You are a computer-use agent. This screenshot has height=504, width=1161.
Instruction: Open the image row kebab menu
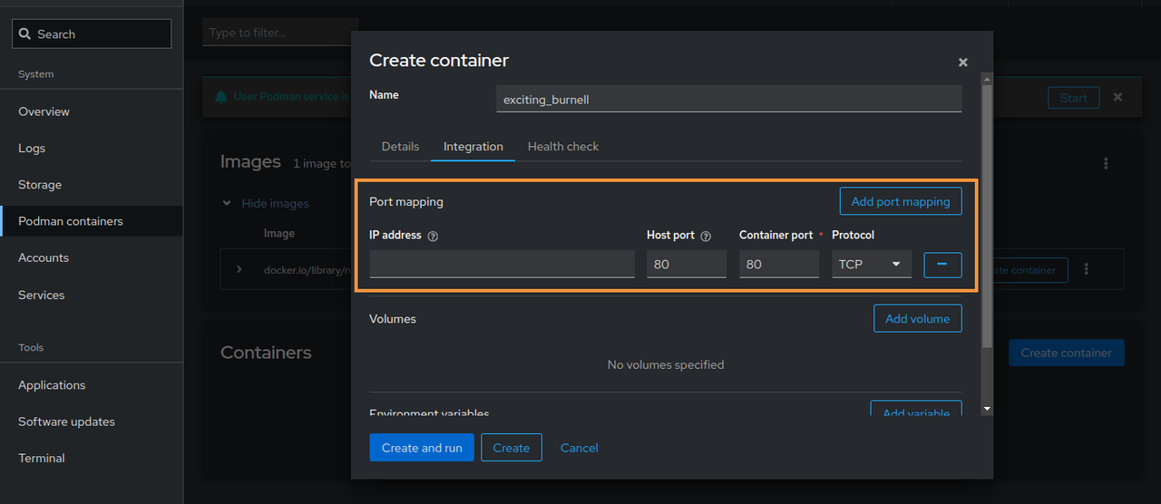point(1087,269)
